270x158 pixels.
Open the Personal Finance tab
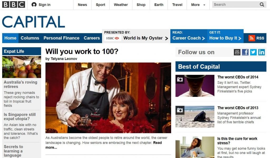point(61,38)
